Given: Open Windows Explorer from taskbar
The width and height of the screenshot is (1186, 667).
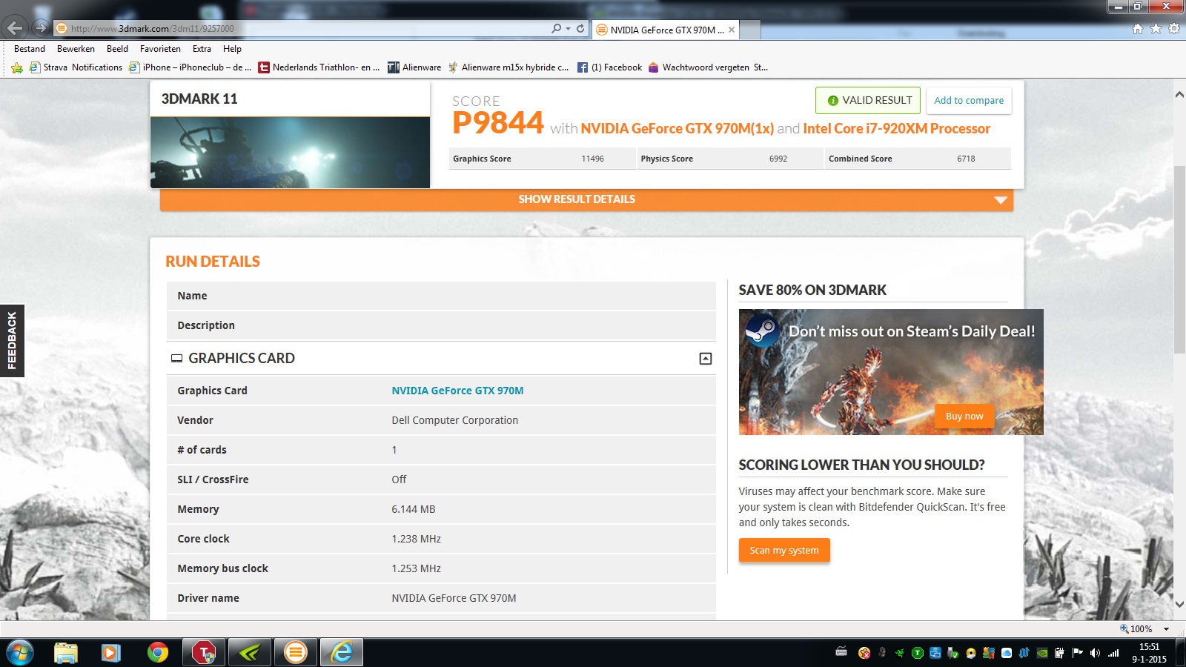Looking at the screenshot, I should (66, 652).
